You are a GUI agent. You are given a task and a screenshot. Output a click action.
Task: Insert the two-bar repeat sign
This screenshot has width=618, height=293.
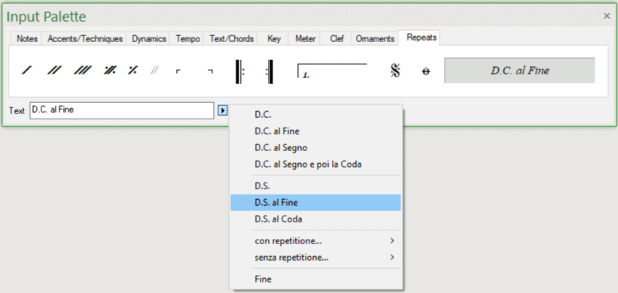point(110,71)
